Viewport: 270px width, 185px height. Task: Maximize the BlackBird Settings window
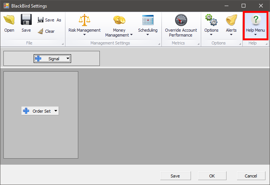pos(244,6)
